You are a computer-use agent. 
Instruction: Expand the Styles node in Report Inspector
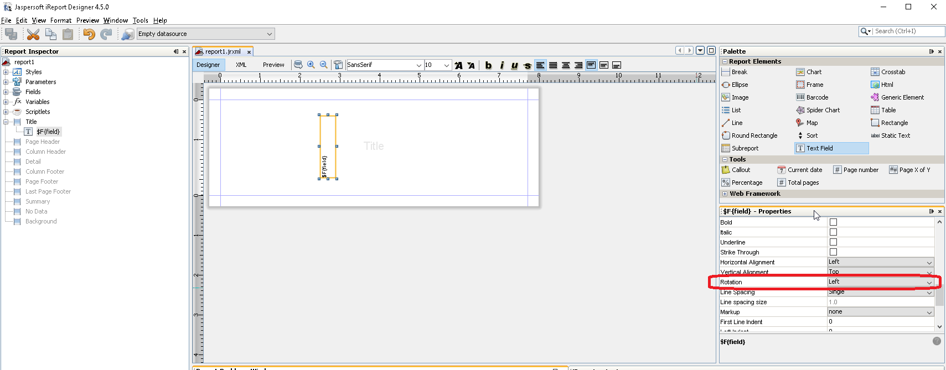[x=6, y=72]
